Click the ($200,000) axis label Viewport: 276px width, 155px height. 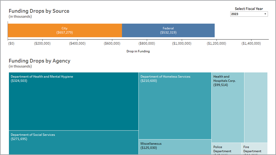42,43
